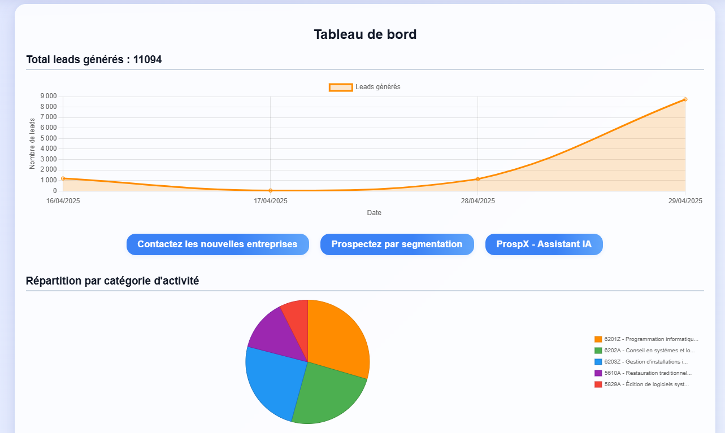Screen dimensions: 725x433
Task: Click the data point at 28/04/2025
Action: pos(477,179)
